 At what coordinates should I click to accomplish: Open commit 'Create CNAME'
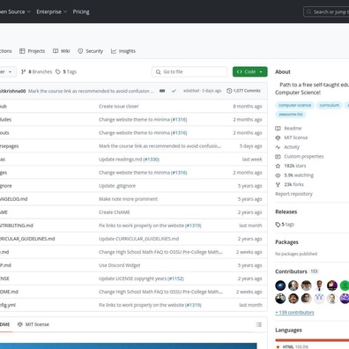tap(115, 212)
